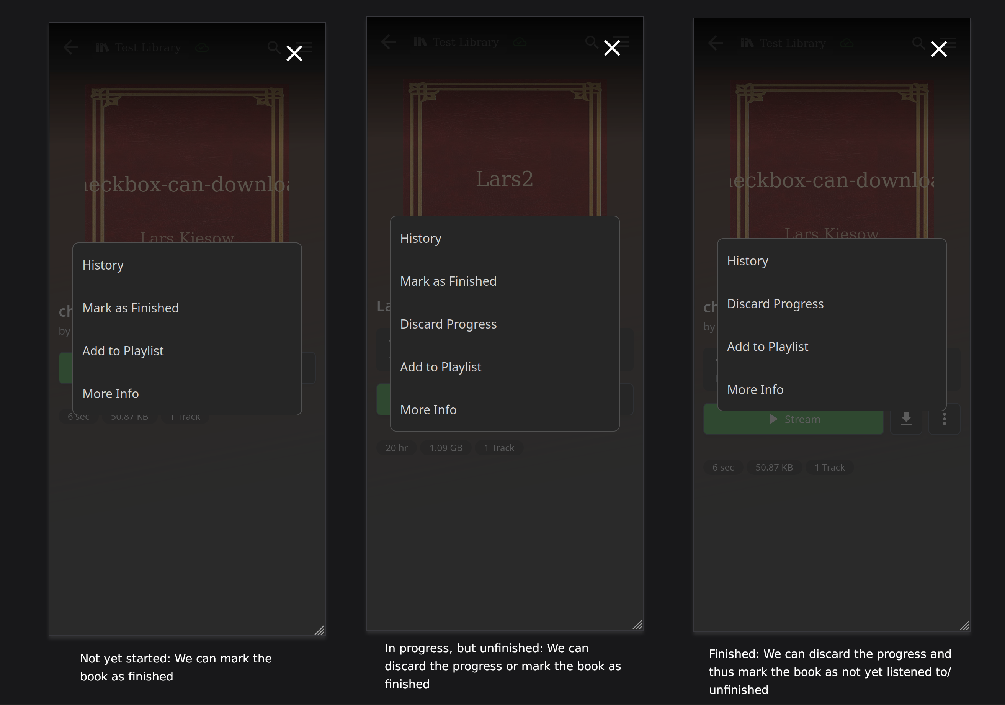
Task: Click the 20 hr duration chip
Action: 397,448
